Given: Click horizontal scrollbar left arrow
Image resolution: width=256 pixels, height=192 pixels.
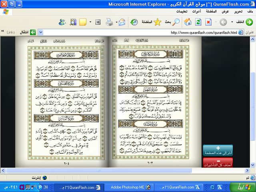Looking at the screenshot, I should click(3, 171).
